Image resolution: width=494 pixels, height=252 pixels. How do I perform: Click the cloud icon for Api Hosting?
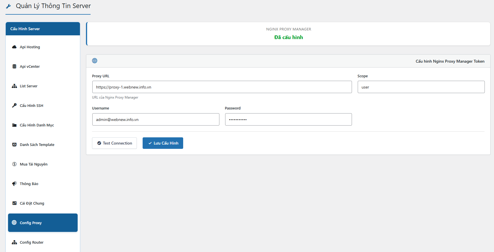click(14, 47)
